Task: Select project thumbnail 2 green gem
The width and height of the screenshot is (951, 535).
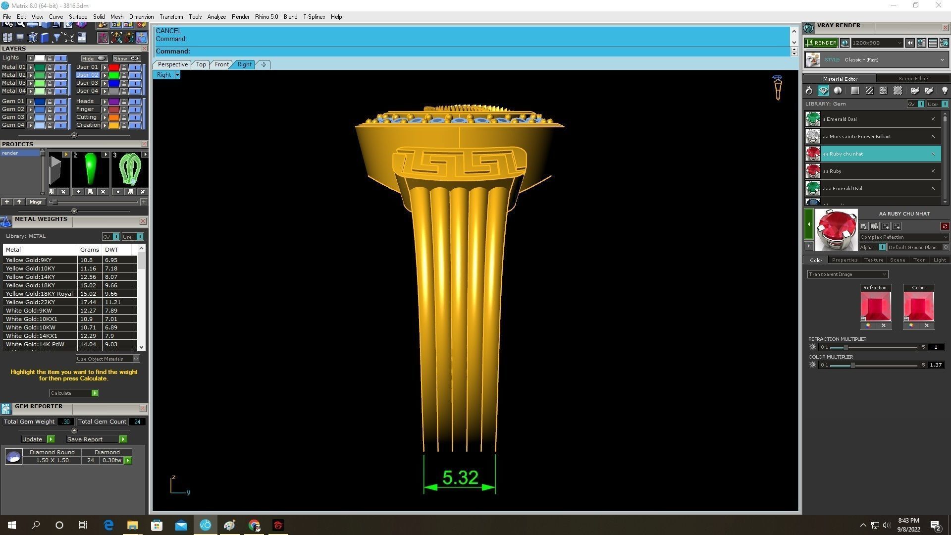Action: coord(90,169)
